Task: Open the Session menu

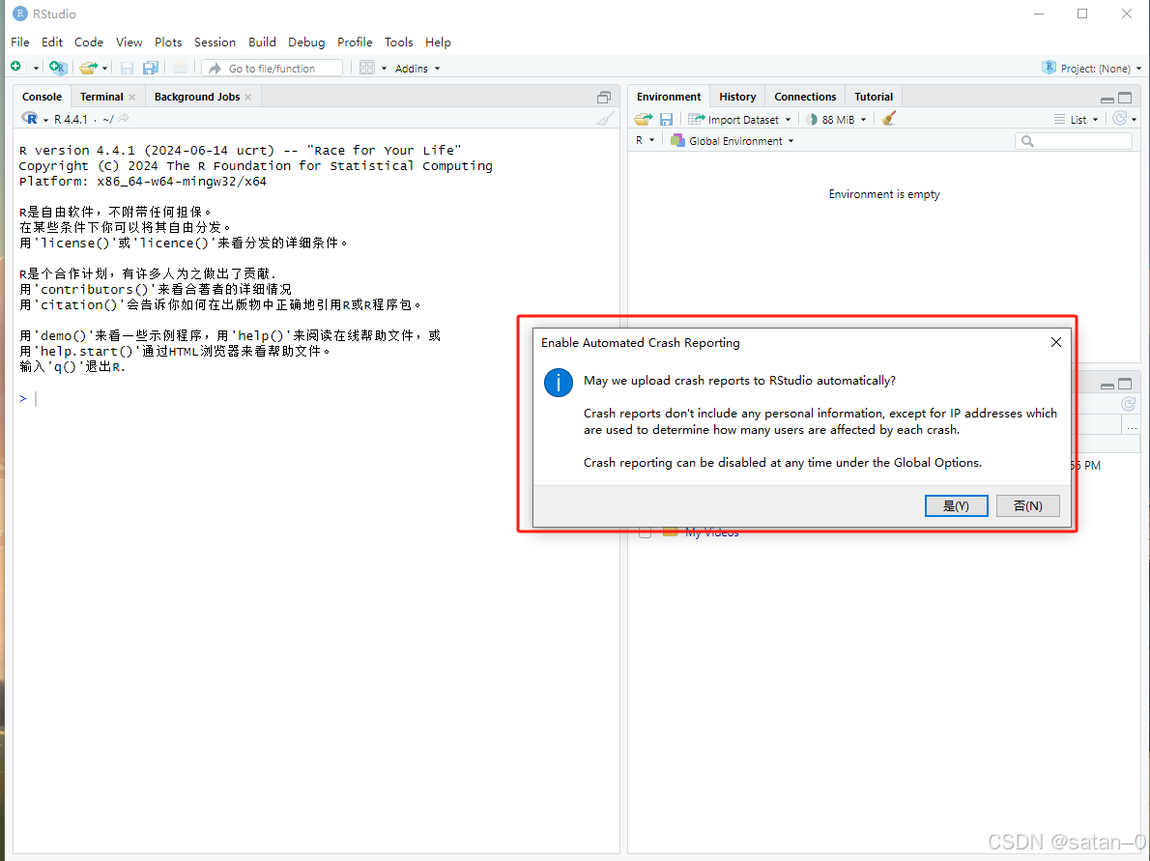Action: [215, 42]
